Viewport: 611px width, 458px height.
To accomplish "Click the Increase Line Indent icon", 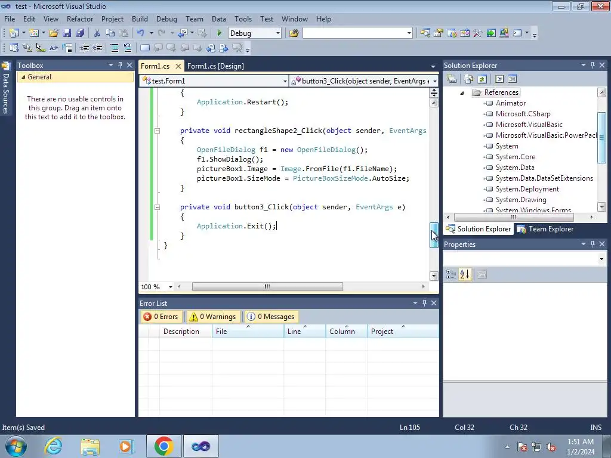I will 97,48.
